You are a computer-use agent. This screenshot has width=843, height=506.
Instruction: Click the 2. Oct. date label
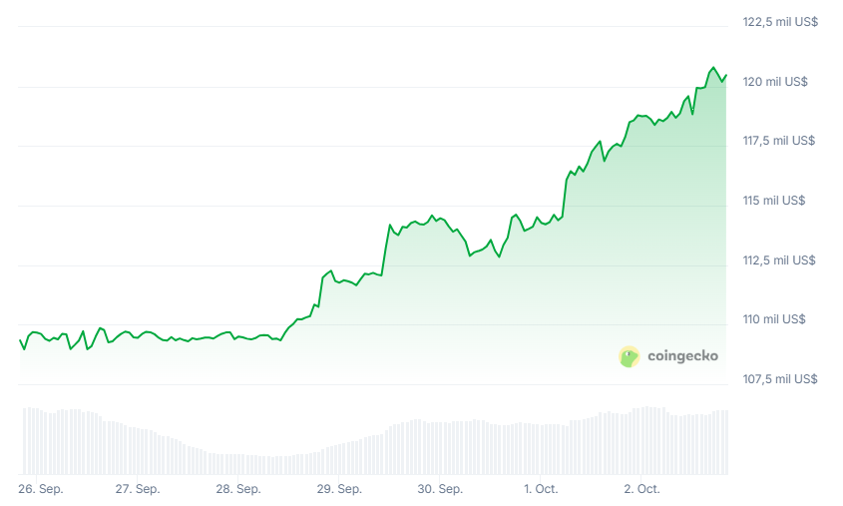click(641, 489)
